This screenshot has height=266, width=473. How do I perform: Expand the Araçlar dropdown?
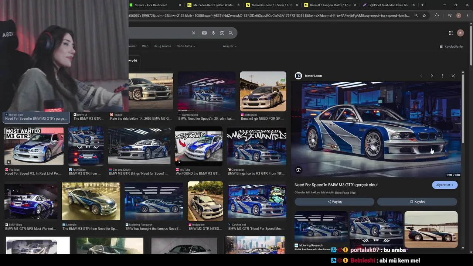tap(229, 46)
